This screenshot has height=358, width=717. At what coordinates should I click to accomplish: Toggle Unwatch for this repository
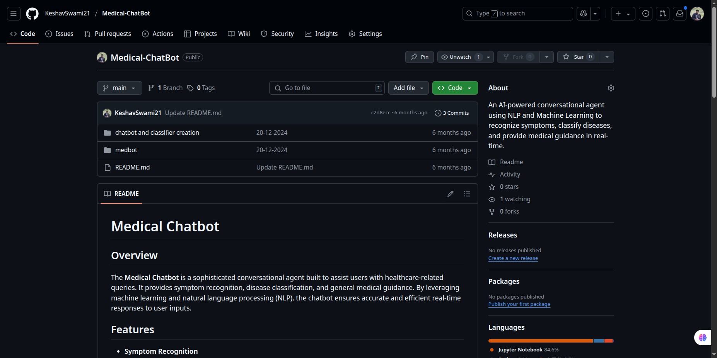click(x=465, y=57)
